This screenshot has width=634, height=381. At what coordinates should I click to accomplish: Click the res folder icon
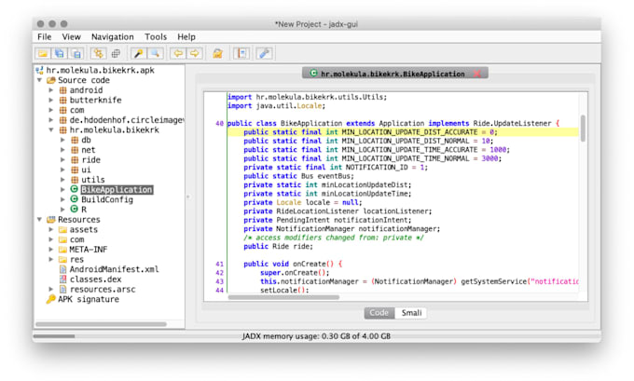pyautogui.click(x=62, y=259)
